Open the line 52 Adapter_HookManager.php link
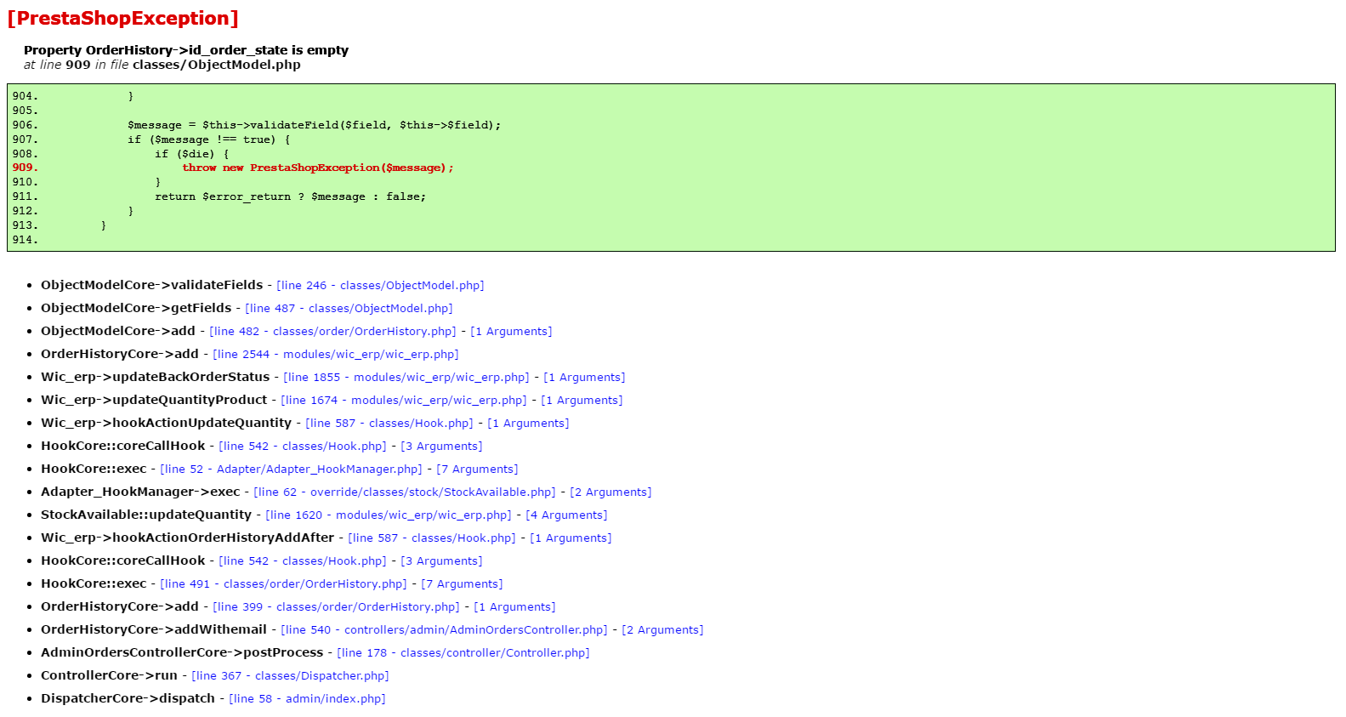Image resolution: width=1346 pixels, height=717 pixels. click(x=291, y=469)
